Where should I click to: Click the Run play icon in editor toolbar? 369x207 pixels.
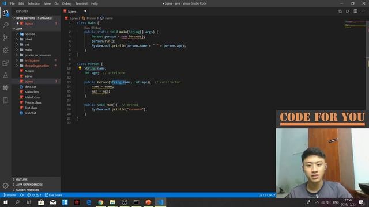point(348,11)
